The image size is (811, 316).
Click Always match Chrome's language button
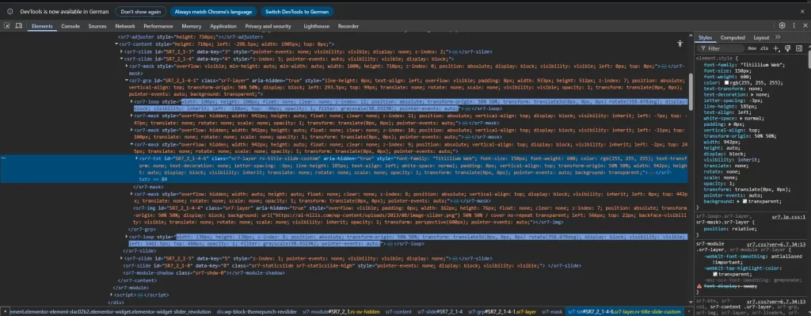click(x=214, y=11)
